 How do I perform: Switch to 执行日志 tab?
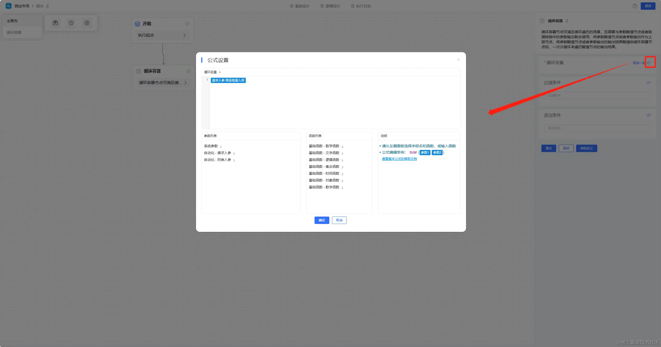[x=361, y=6]
